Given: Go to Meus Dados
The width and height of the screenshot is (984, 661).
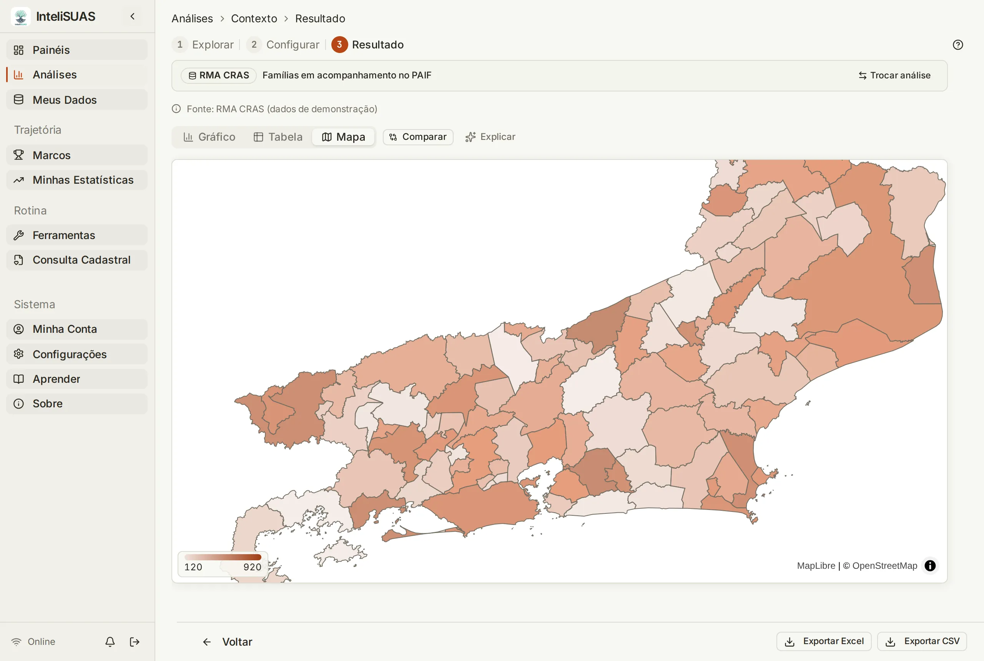Looking at the screenshot, I should 77,100.
